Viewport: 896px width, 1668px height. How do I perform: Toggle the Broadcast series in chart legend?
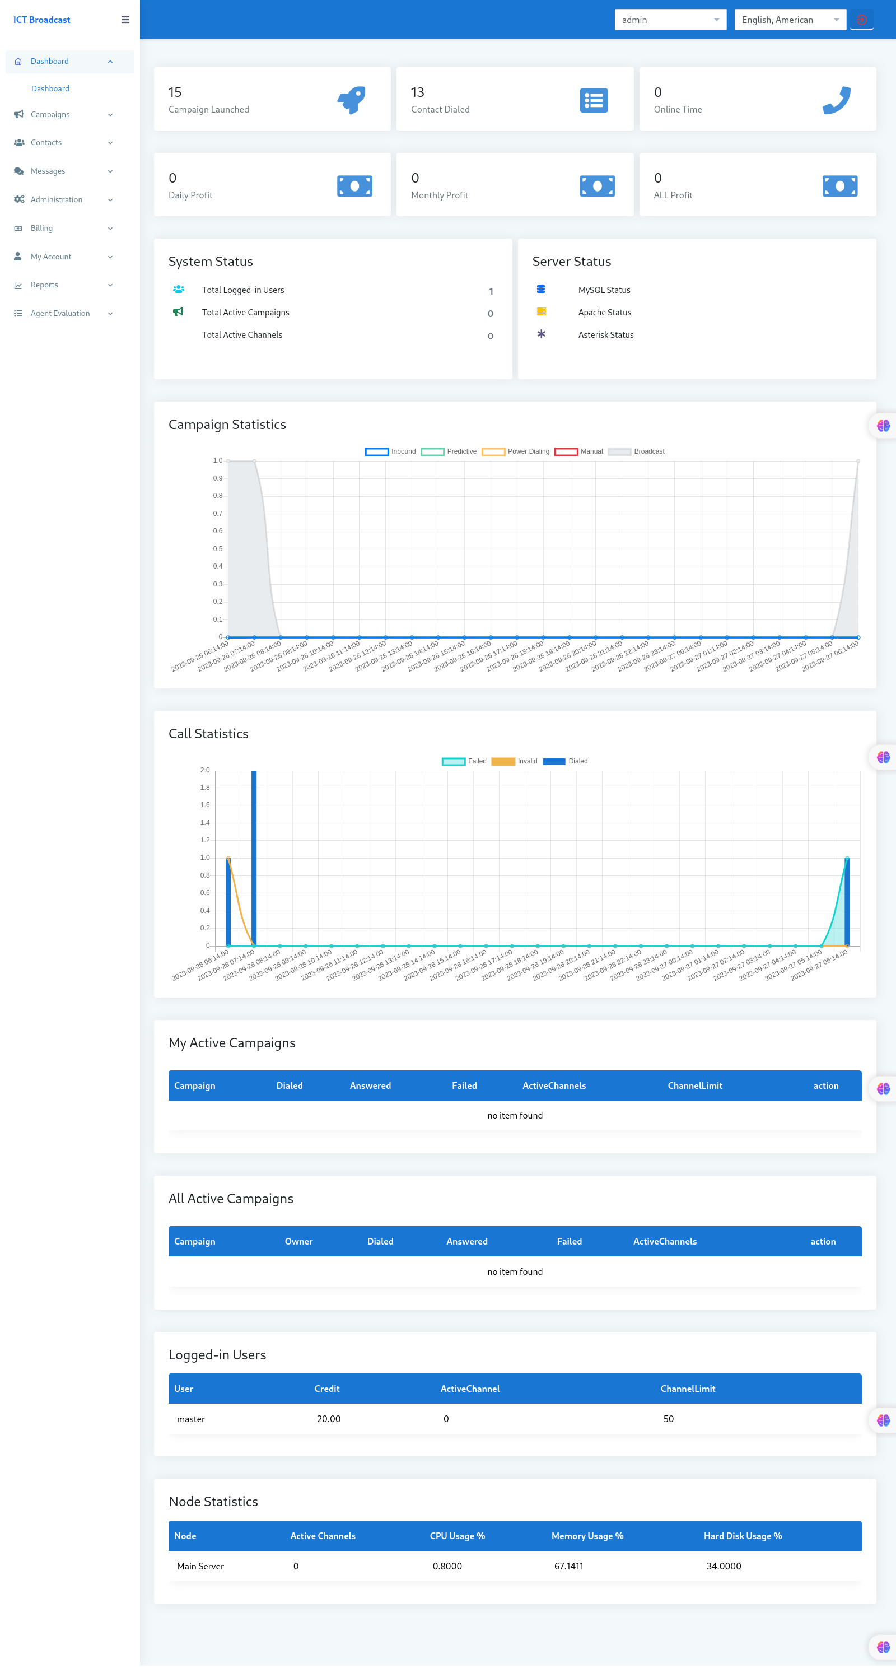(x=636, y=451)
